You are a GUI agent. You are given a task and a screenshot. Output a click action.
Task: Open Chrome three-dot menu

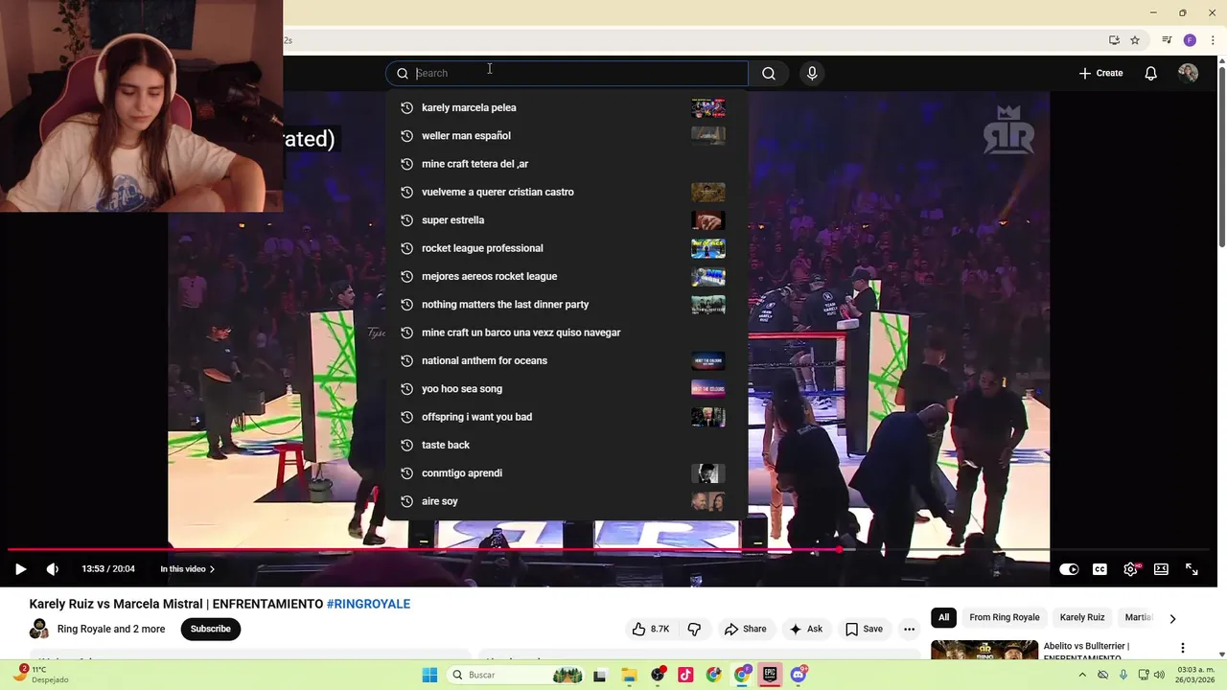pyautogui.click(x=1213, y=40)
